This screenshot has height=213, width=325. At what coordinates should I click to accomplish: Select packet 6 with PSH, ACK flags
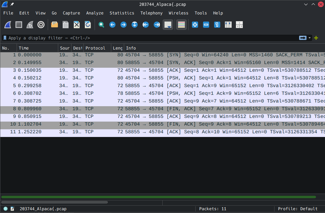pyautogui.click(x=154, y=93)
